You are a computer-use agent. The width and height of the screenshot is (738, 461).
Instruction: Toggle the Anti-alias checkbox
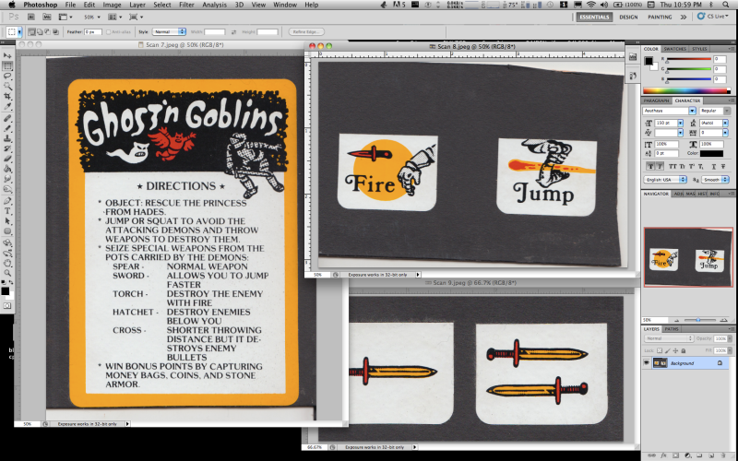click(x=108, y=32)
